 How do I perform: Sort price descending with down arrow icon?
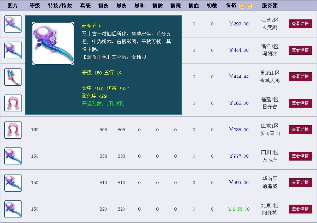tap(249, 6)
